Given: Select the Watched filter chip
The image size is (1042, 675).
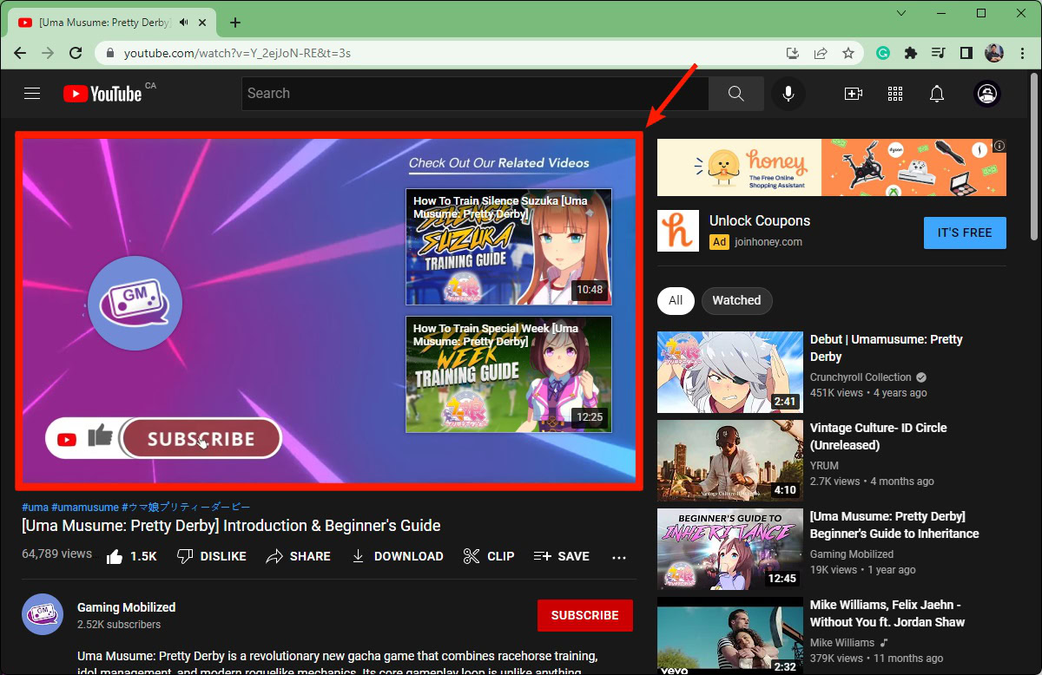Looking at the screenshot, I should click(x=736, y=300).
